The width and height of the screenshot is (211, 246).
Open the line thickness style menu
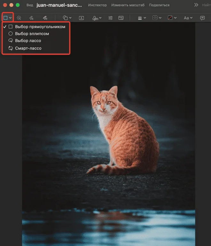pyautogui.click(x=142, y=18)
